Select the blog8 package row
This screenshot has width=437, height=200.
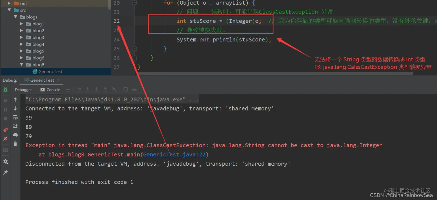click(55, 65)
